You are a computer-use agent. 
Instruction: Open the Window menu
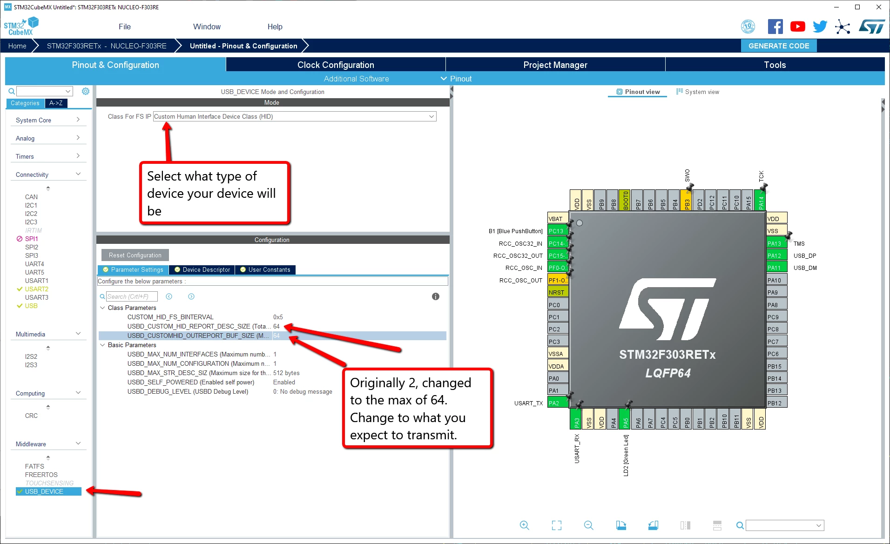click(207, 27)
